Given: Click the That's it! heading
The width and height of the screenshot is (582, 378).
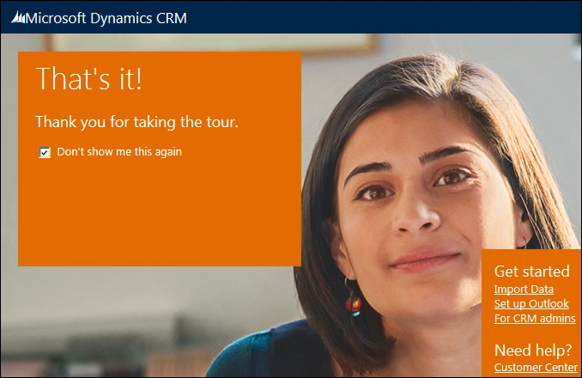Looking at the screenshot, I should point(88,78).
